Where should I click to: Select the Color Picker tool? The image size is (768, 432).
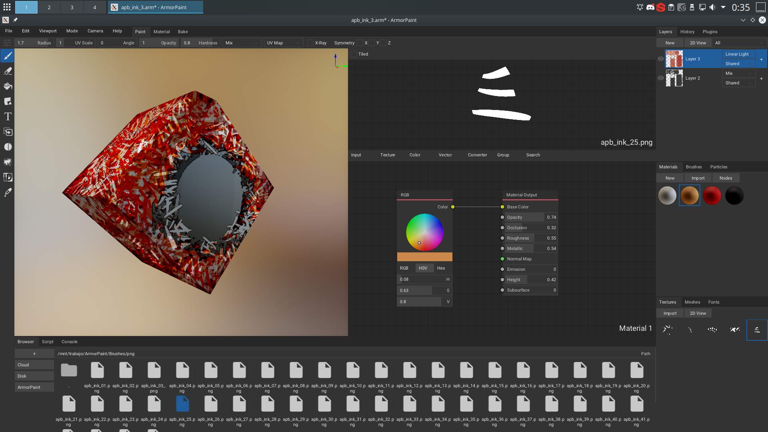pos(8,192)
